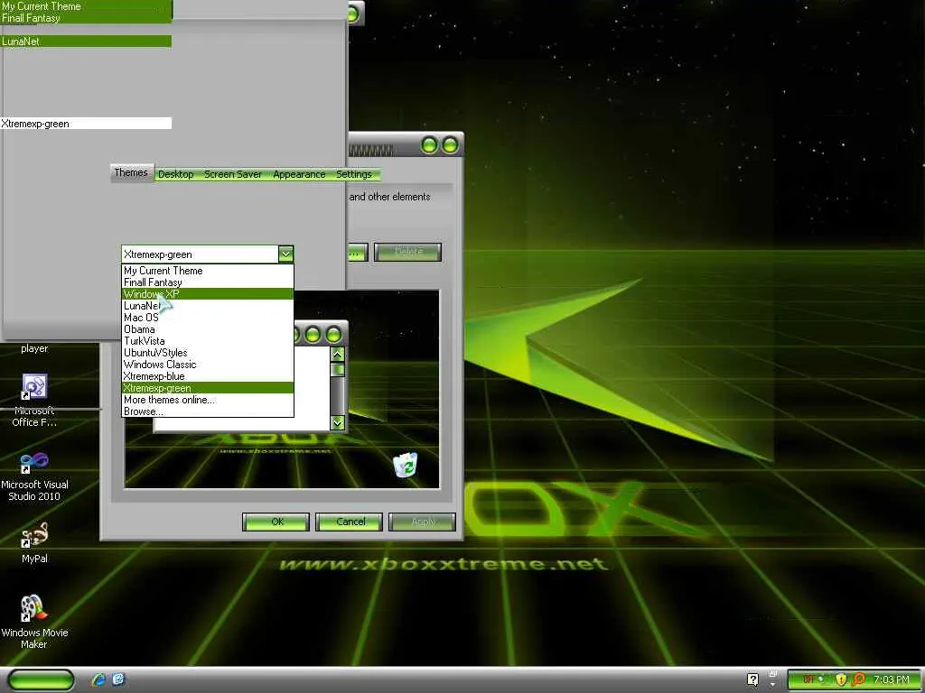Click the help question mark icon on taskbar

pos(752,679)
